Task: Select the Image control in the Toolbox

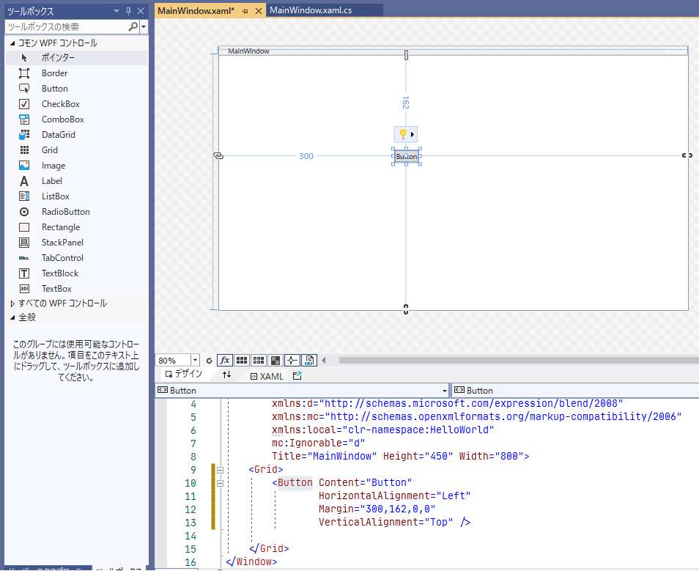Action: click(x=51, y=165)
